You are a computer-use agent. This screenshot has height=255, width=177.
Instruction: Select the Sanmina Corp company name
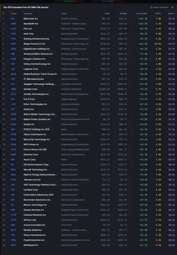coord(31,154)
